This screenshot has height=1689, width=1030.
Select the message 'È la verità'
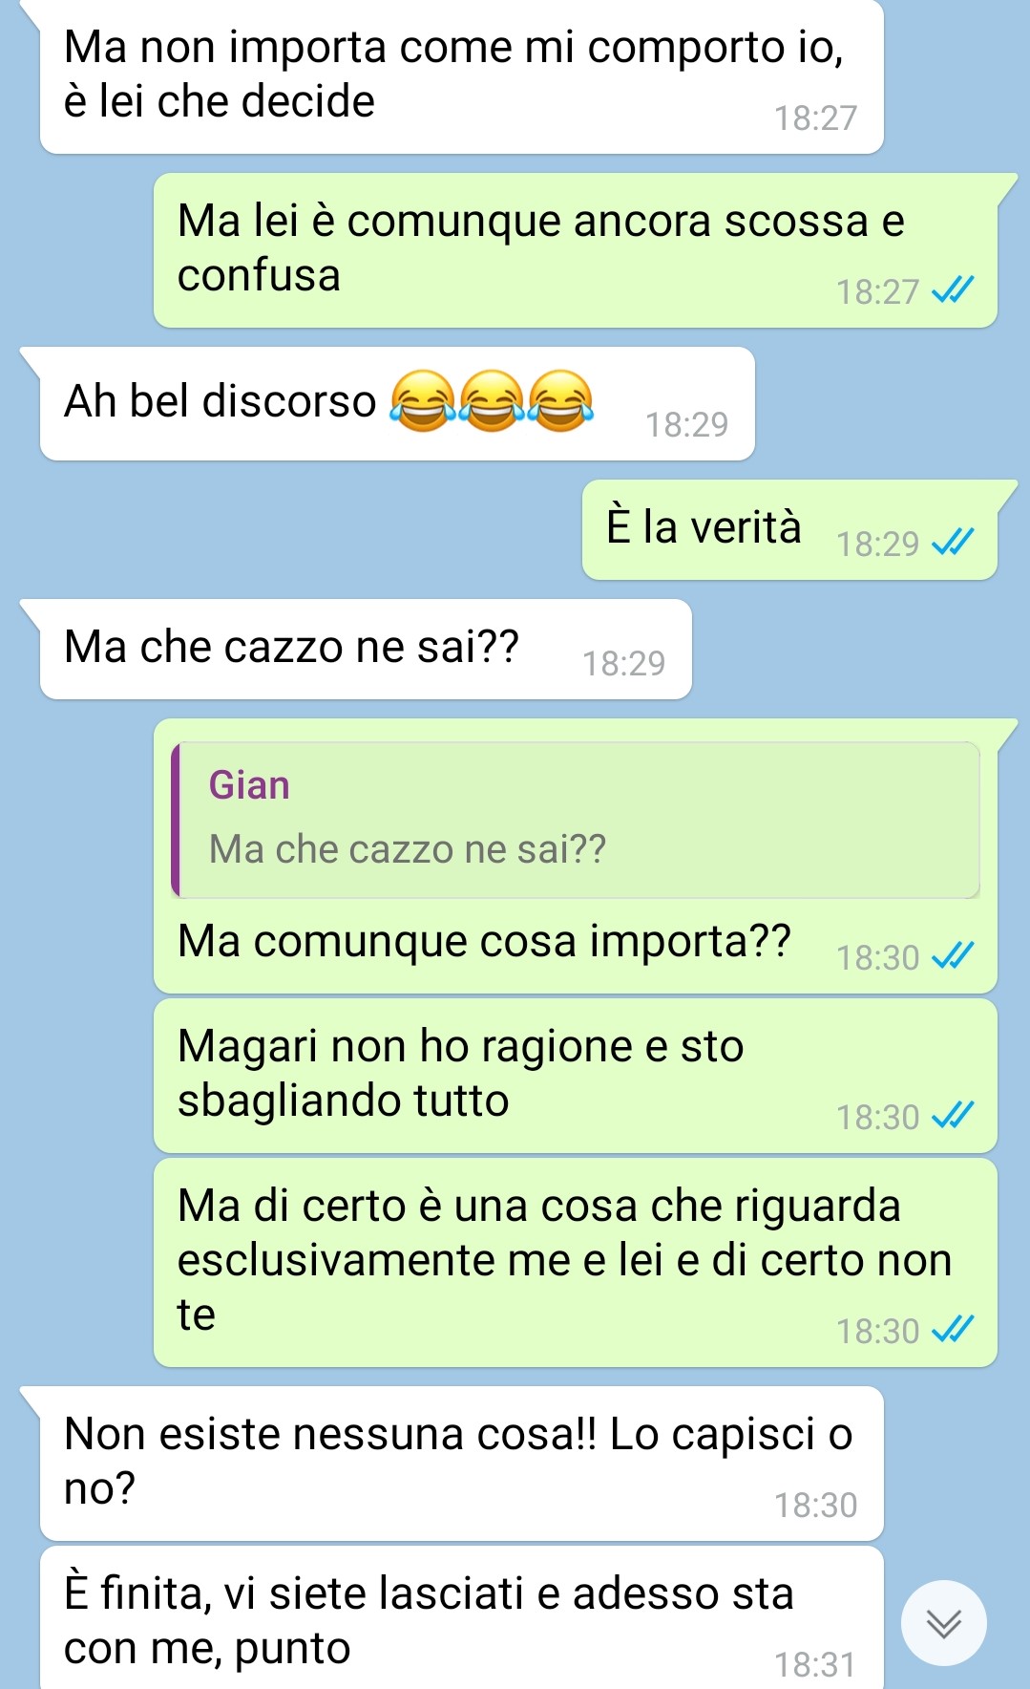point(789,529)
